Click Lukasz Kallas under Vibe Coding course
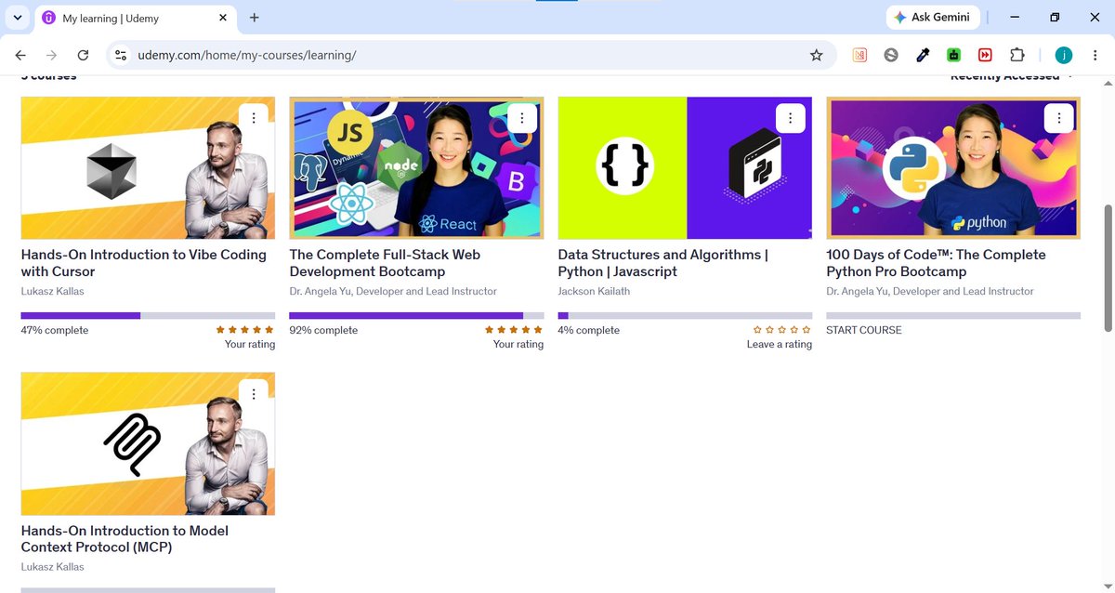The image size is (1115, 593). coord(52,291)
